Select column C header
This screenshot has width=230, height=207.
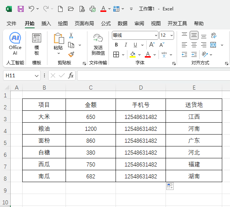[x=91, y=88]
